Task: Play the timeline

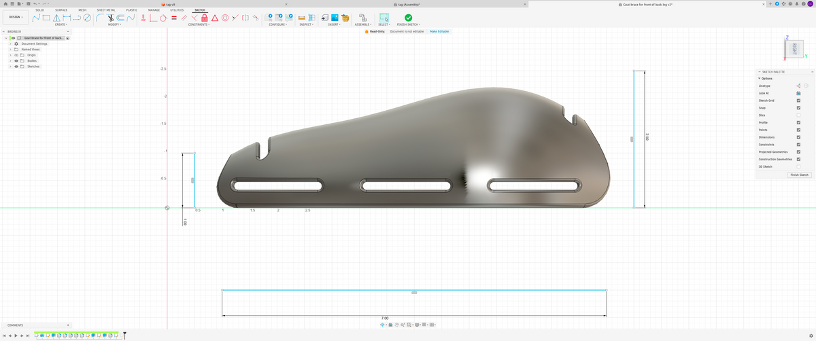Action: click(16, 336)
